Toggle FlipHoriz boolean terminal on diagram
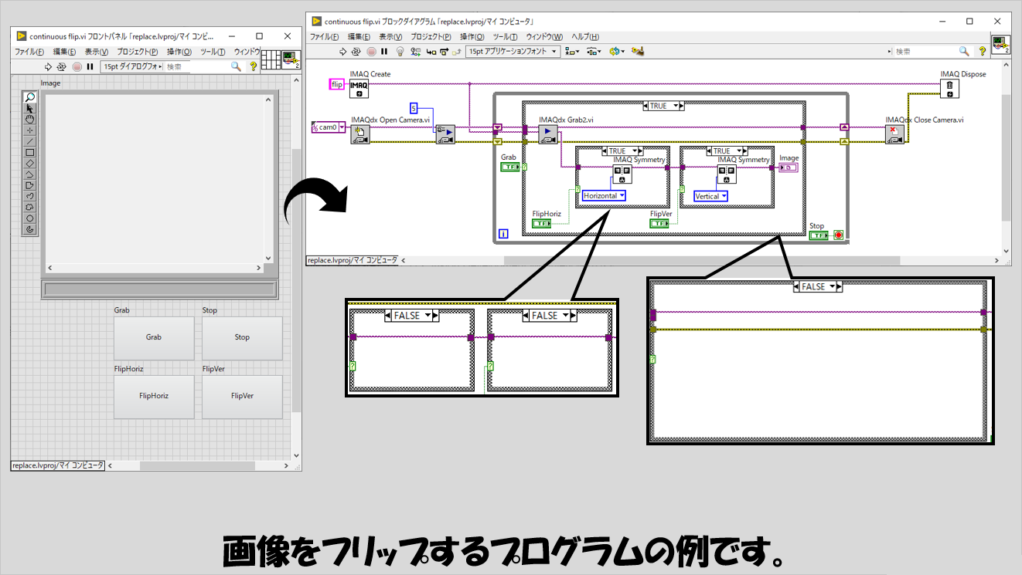This screenshot has height=575, width=1022. (x=542, y=224)
